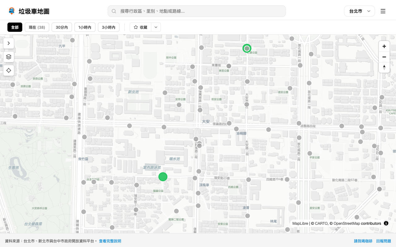Click the garbage truck map logo icon
This screenshot has height=247, width=396.
[12, 11]
